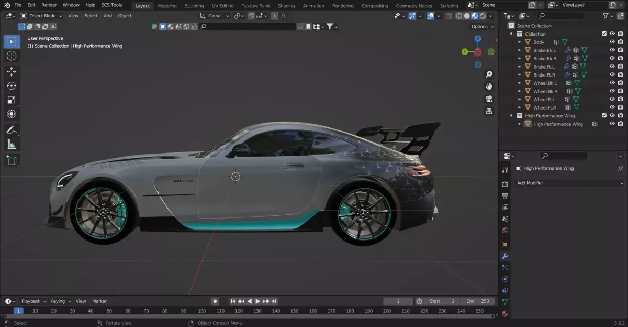This screenshot has height=327, width=628.
Task: Open the Object Mode dropdown
Action: [41, 16]
